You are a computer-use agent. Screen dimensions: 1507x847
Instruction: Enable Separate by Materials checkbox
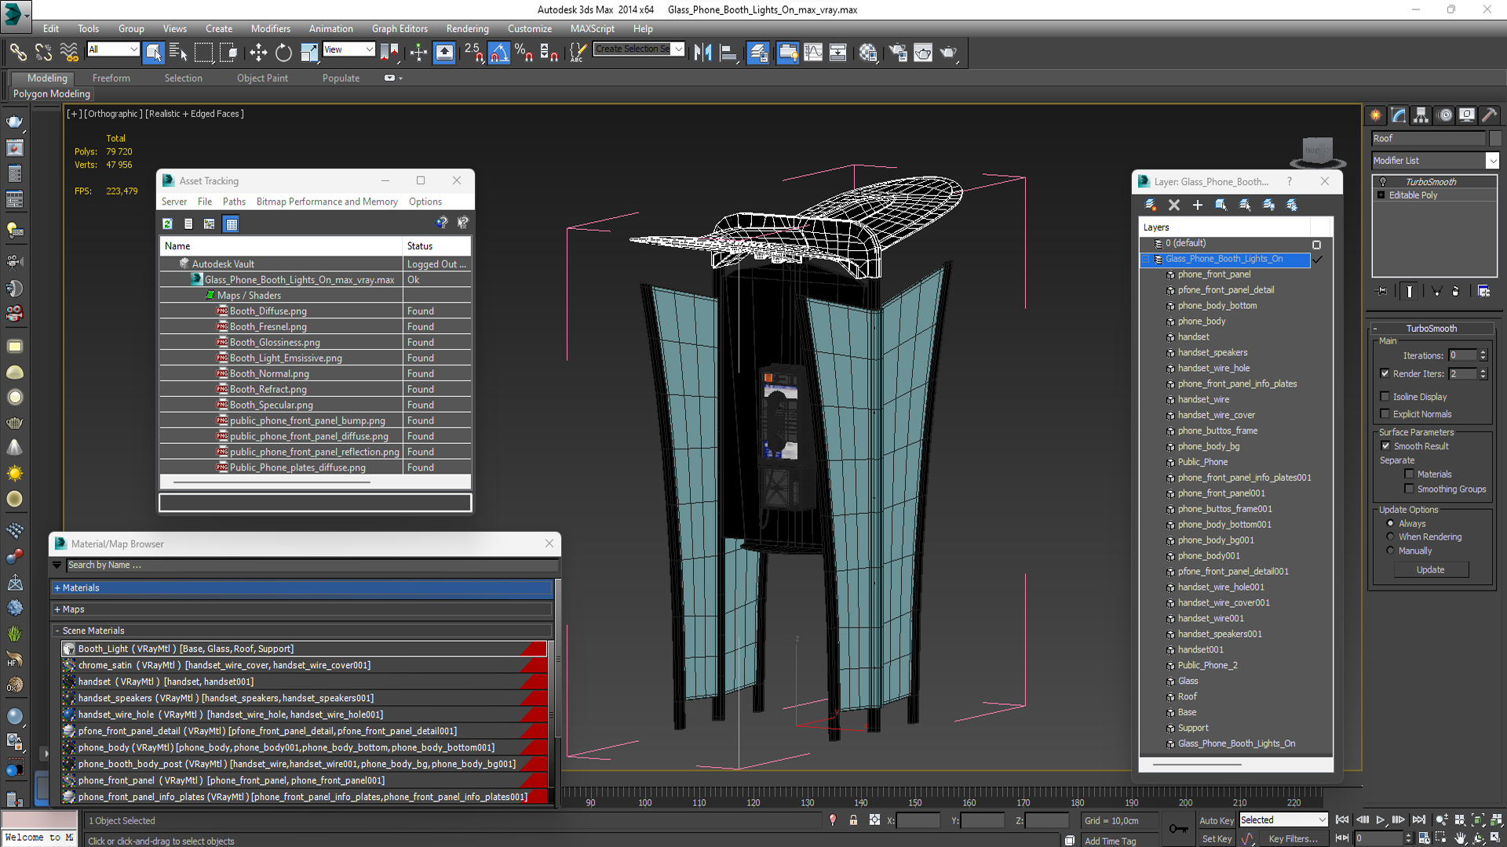(x=1409, y=474)
